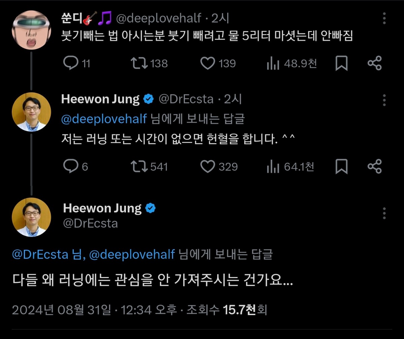The height and width of the screenshot is (339, 404).
Task: View analytics for the 48.9천 views tweet
Action: (x=273, y=63)
